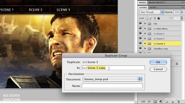Expand the downBars copy group
This screenshot has height=104, width=185.
tap(145, 49)
